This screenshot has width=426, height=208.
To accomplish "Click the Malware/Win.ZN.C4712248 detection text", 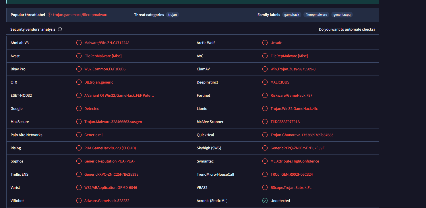I will tap(107, 43).
